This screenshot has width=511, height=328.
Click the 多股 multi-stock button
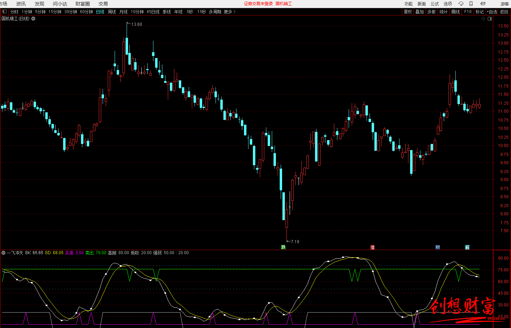[431, 12]
